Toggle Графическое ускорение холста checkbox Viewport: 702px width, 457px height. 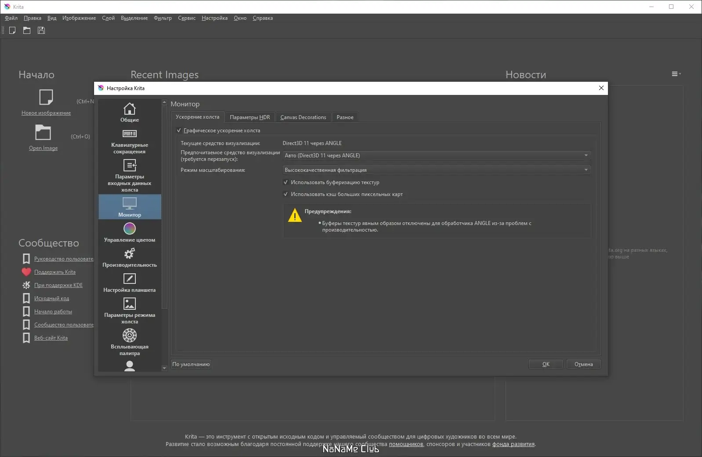coord(179,131)
